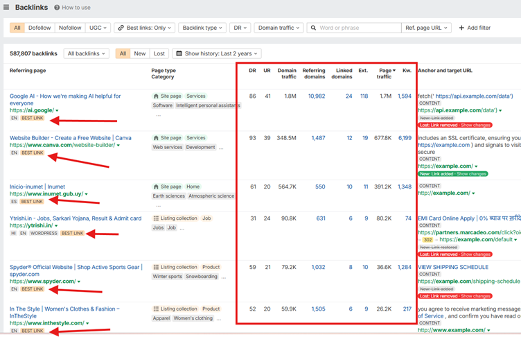This screenshot has height=337, width=521.
Task: Expand the inumet.gub.uy URL caret
Action: [x=87, y=194]
